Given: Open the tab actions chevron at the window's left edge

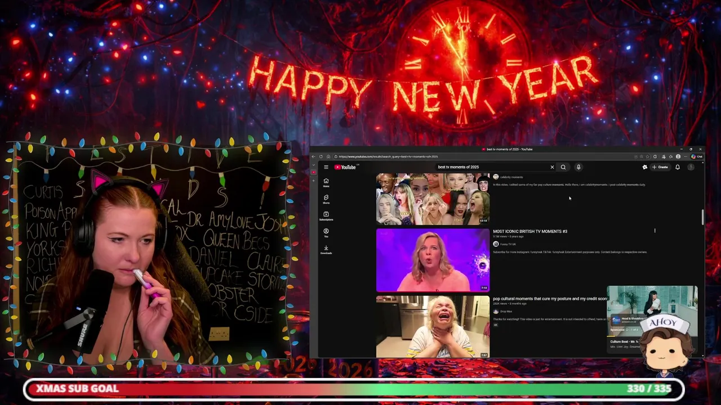Looking at the screenshot, I should coord(313,165).
